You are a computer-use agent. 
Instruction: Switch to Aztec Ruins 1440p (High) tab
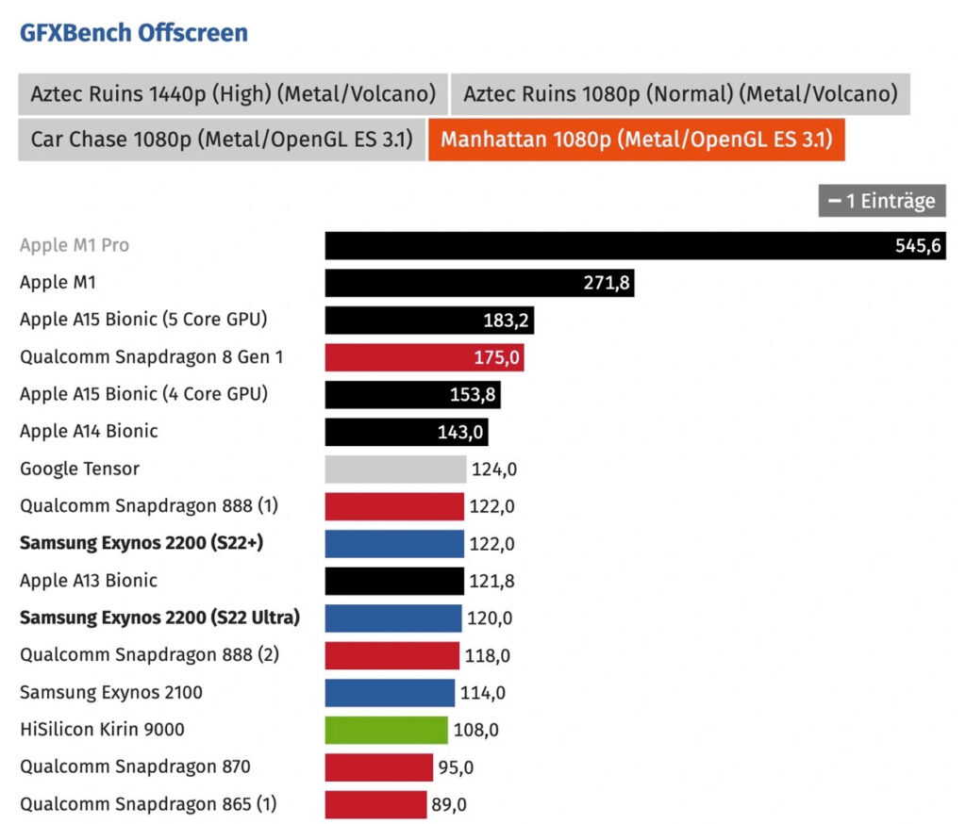click(233, 94)
